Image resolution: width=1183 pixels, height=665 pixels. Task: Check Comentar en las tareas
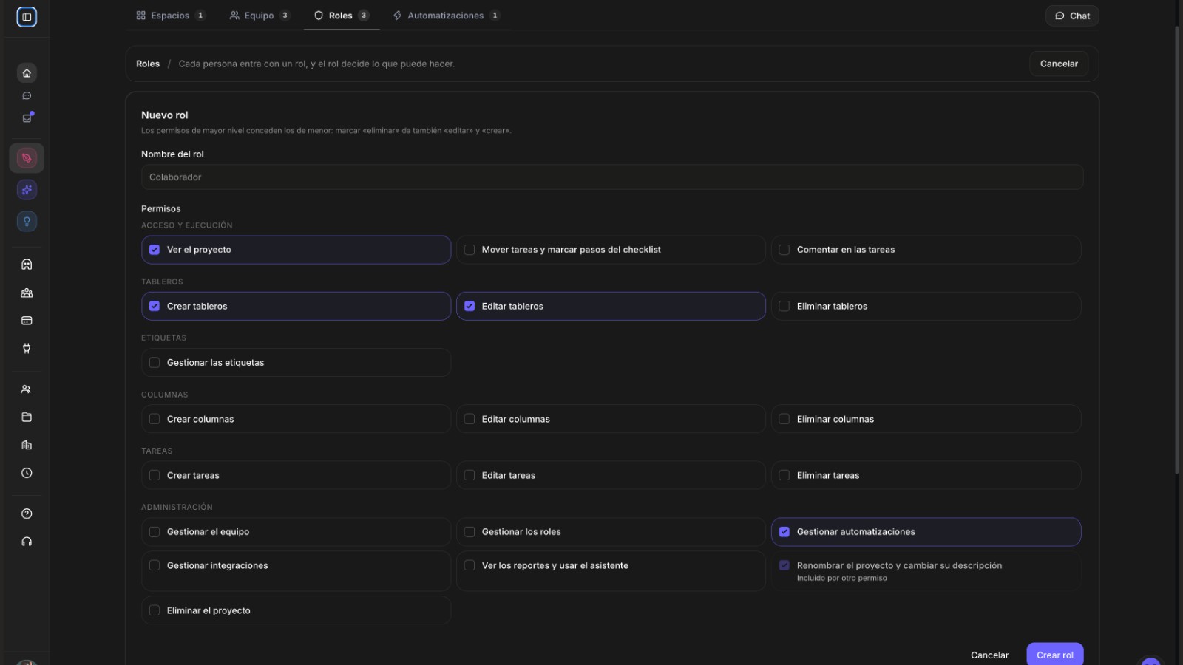[926, 250]
